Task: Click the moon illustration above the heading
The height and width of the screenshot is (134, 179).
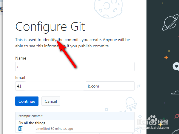Action: coord(108,6)
